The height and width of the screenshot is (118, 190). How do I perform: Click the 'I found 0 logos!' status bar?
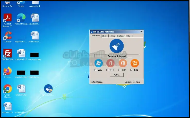116,56
